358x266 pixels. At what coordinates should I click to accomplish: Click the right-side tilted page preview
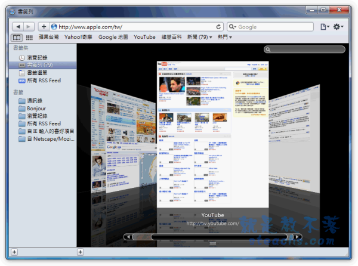pyautogui.click(x=294, y=139)
